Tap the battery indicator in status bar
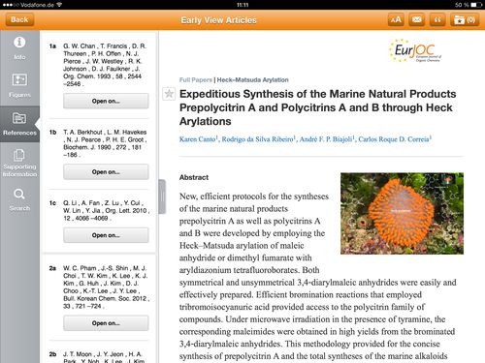 pos(475,5)
